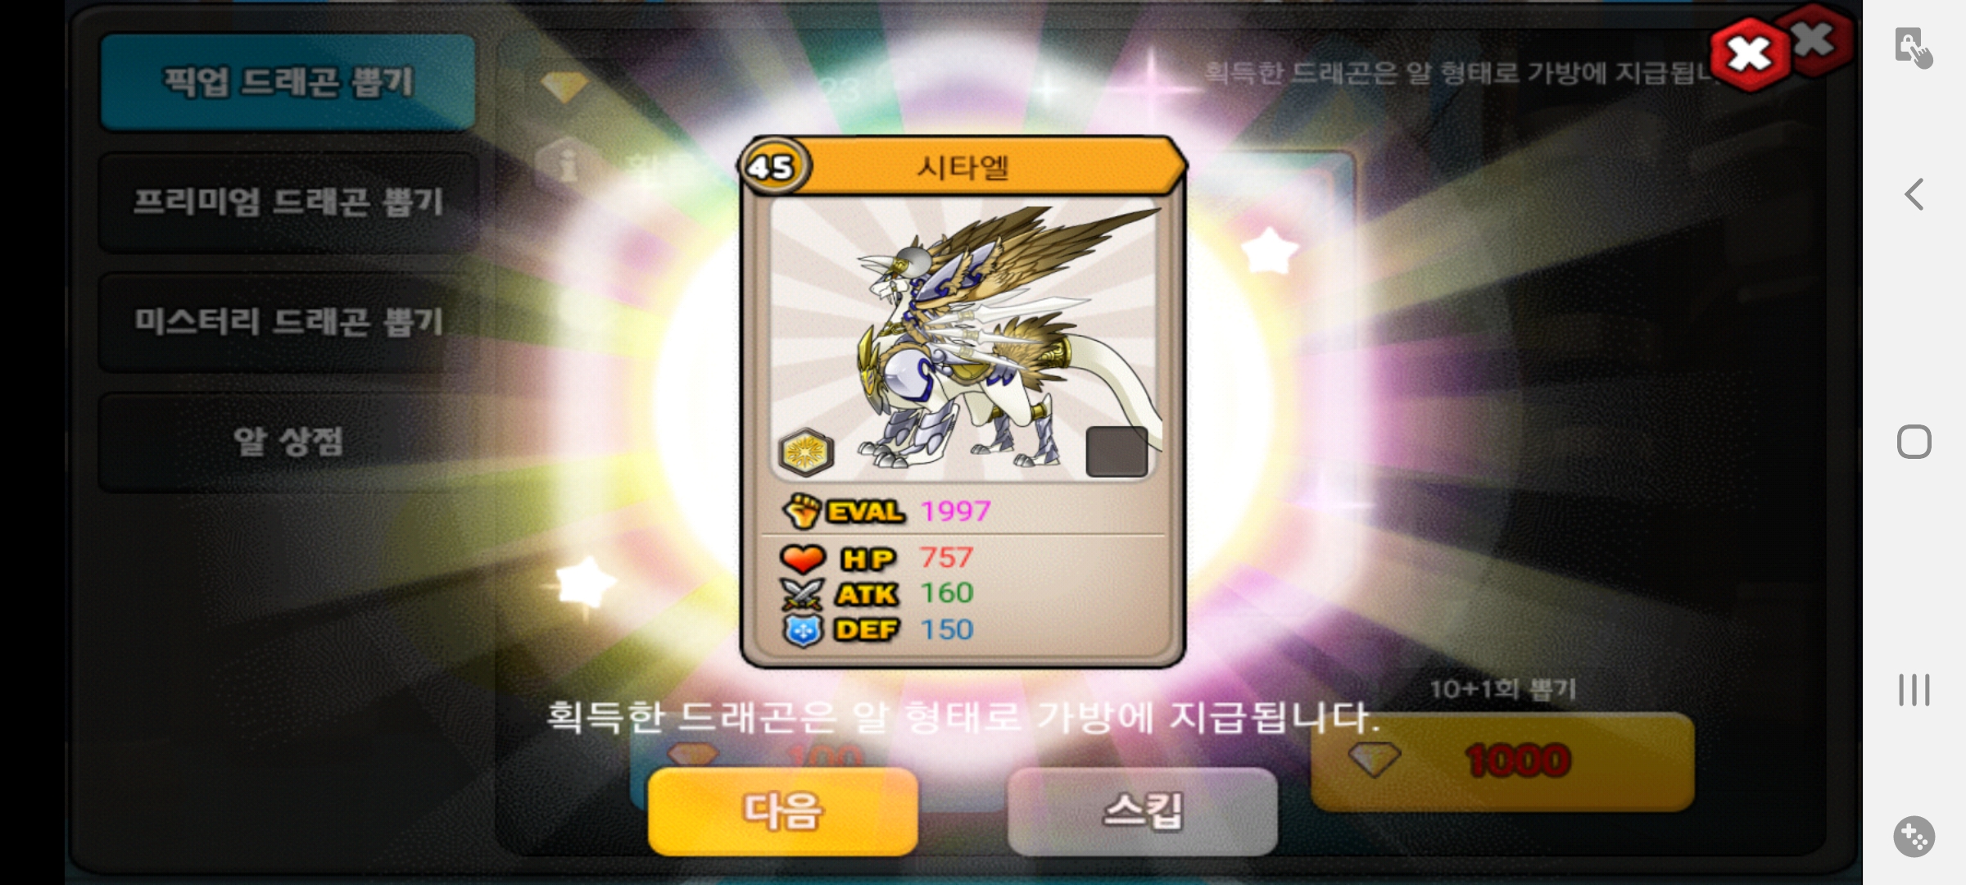Open the 픽업 드래곤 뽑기 tab

(288, 82)
